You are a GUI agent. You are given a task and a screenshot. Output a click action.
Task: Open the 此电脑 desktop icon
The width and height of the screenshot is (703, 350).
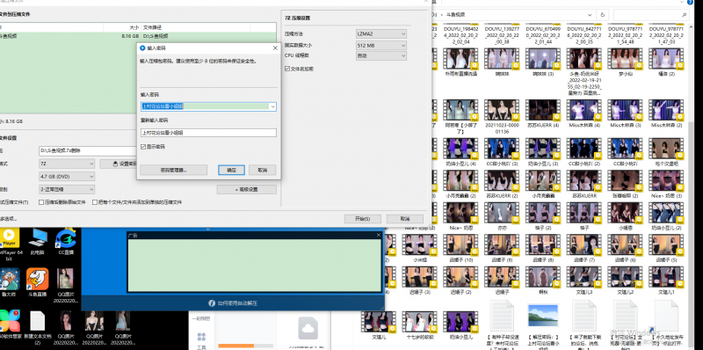(x=38, y=243)
